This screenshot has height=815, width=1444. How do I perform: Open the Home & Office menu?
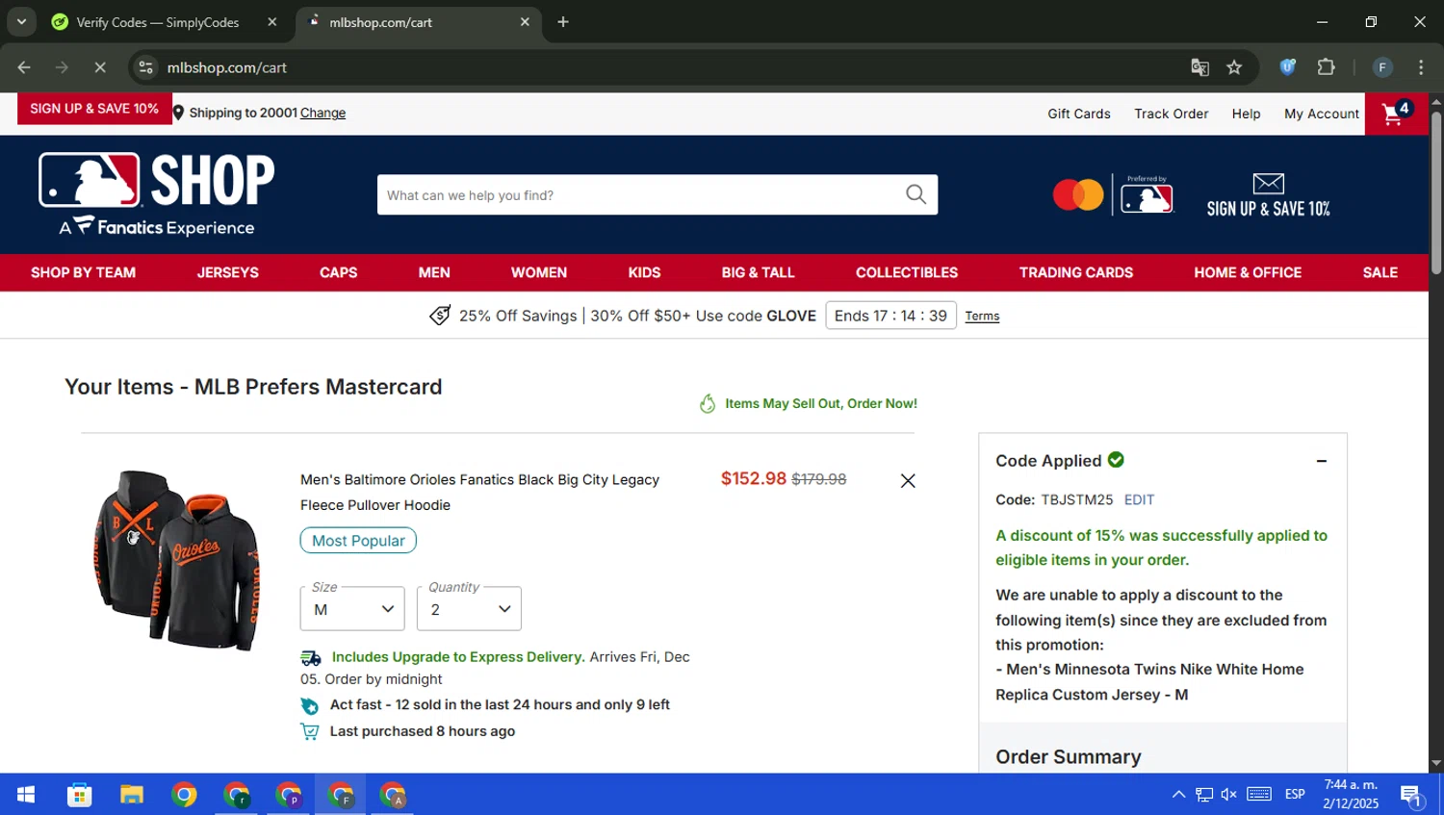1248,272
